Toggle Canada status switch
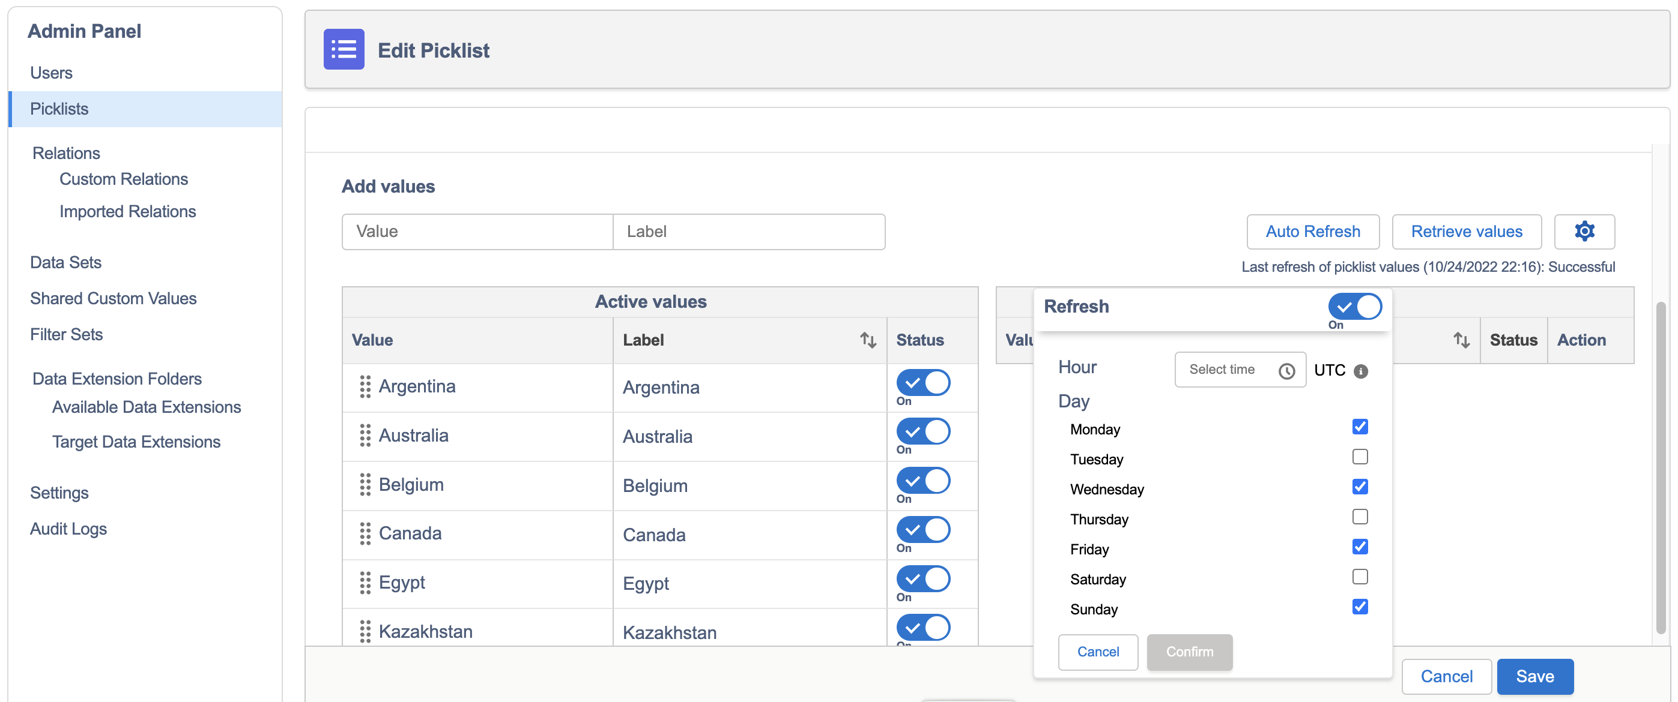Image resolution: width=1678 pixels, height=702 pixels. click(923, 530)
